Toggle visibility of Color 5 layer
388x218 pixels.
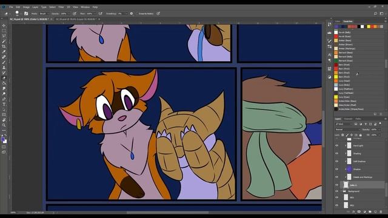[x=336, y=185]
